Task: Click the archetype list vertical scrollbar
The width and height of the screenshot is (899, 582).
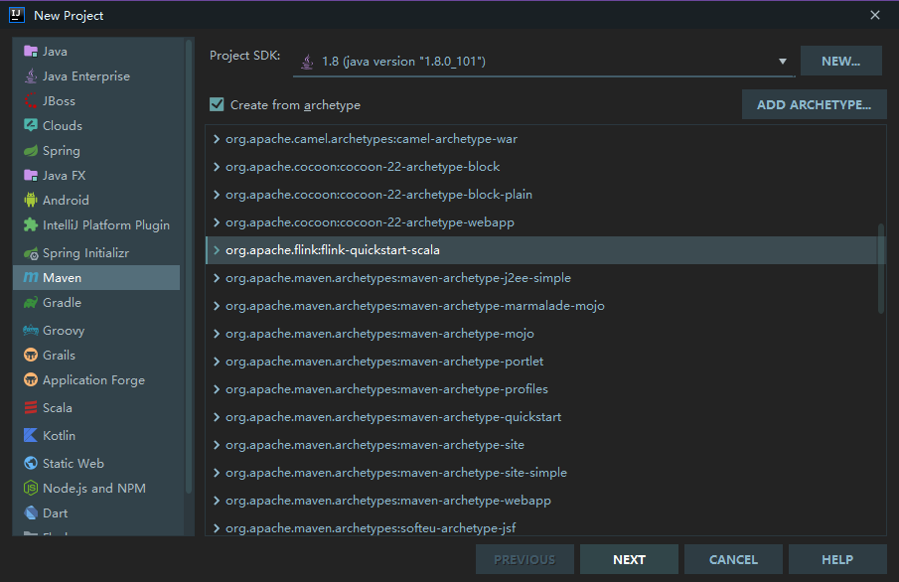Action: (881, 268)
